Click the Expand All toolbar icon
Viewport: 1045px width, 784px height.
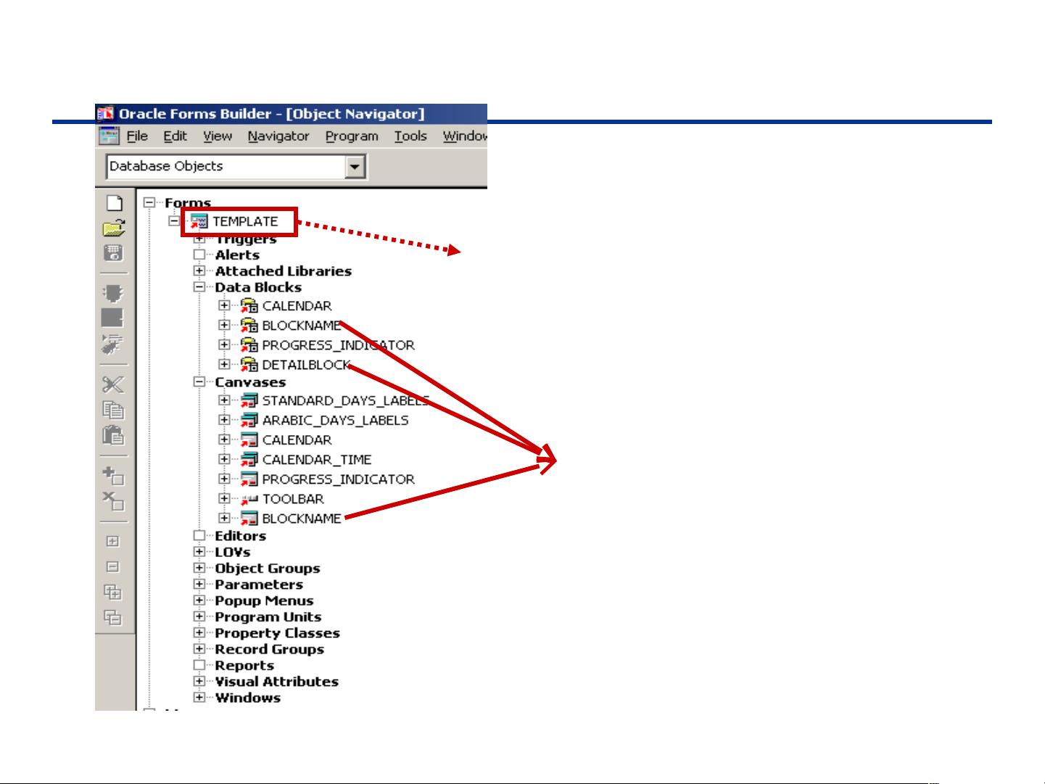point(112,593)
